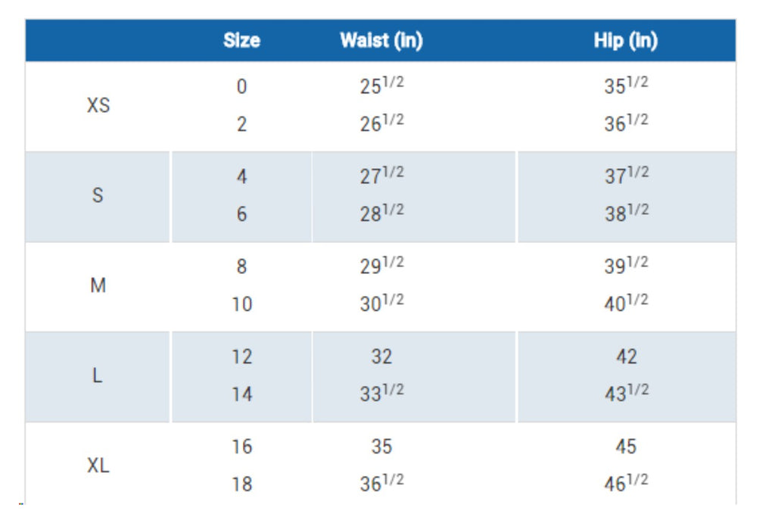775x517 pixels.
Task: Pick numeric size 18 in Size column
Action: pos(241,484)
